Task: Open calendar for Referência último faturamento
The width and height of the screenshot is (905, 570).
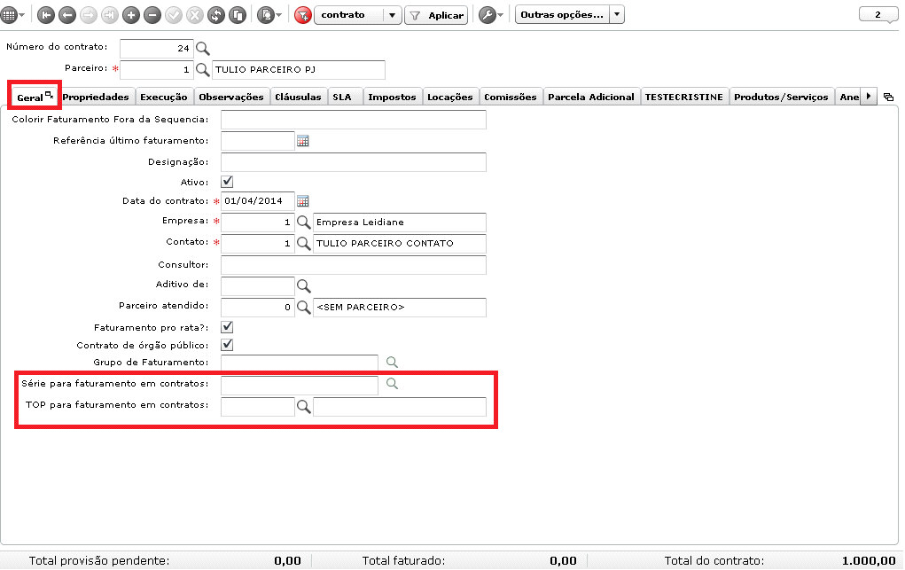Action: click(303, 141)
